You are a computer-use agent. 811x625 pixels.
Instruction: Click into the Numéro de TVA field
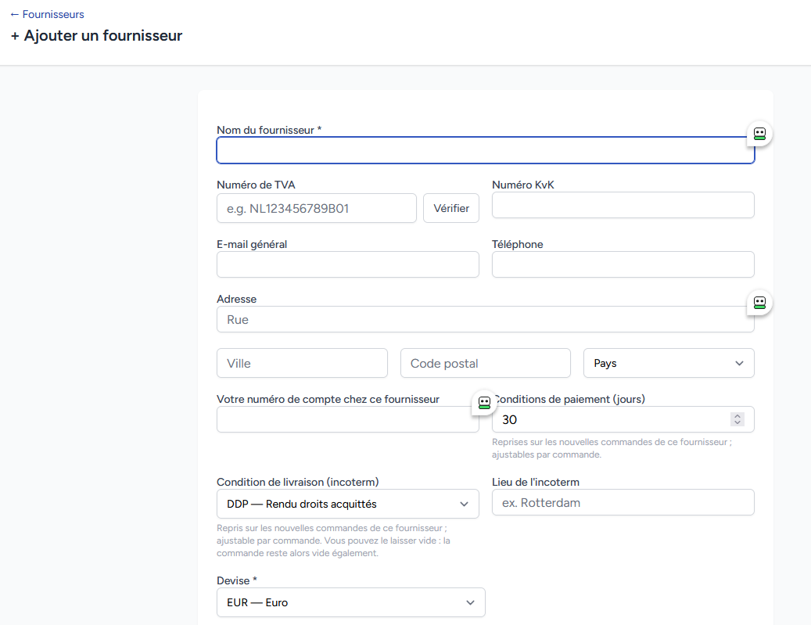pos(317,208)
